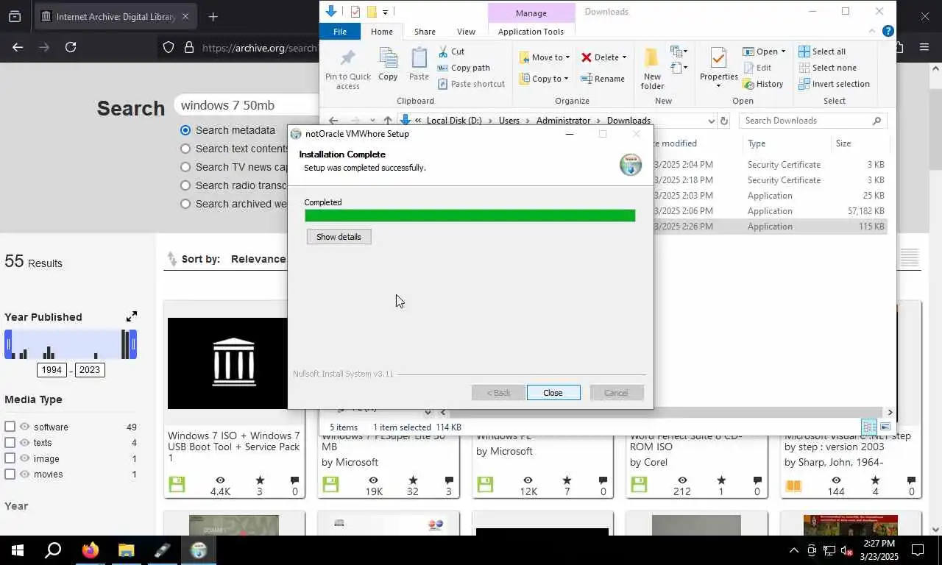
Task: Check the image media type checkbox
Action: 10,458
